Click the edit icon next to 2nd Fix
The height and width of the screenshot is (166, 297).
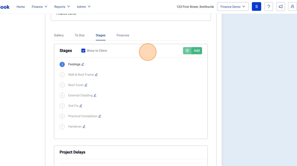[81, 106]
